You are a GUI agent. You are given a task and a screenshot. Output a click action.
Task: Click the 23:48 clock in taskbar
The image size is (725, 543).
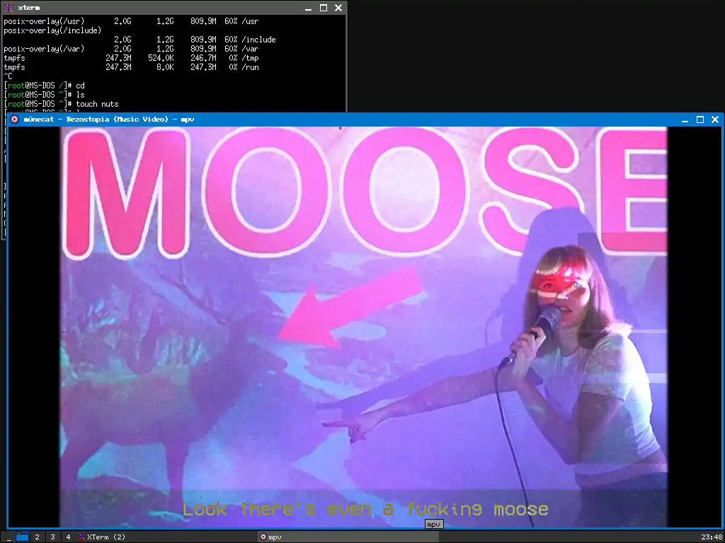(x=711, y=537)
